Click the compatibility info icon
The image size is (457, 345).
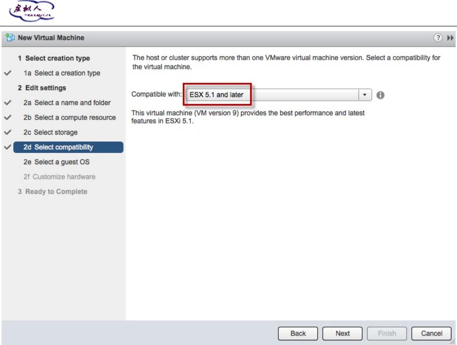tap(380, 95)
